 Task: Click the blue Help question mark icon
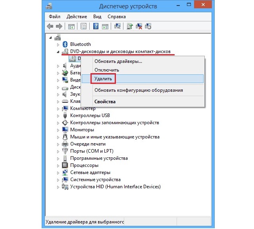tap(96, 26)
